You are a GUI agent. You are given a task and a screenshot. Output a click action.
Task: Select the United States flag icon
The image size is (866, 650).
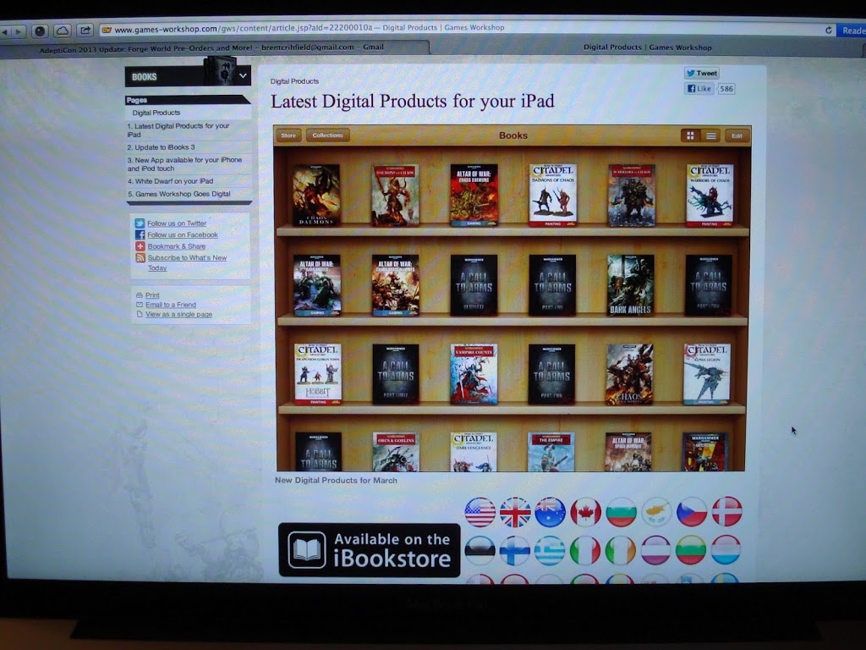pos(480,512)
